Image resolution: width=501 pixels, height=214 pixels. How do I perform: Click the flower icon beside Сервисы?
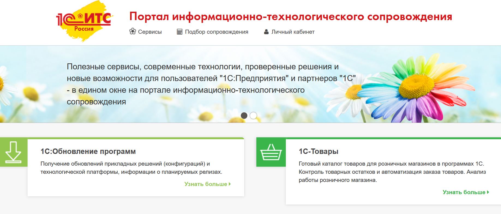point(133,32)
